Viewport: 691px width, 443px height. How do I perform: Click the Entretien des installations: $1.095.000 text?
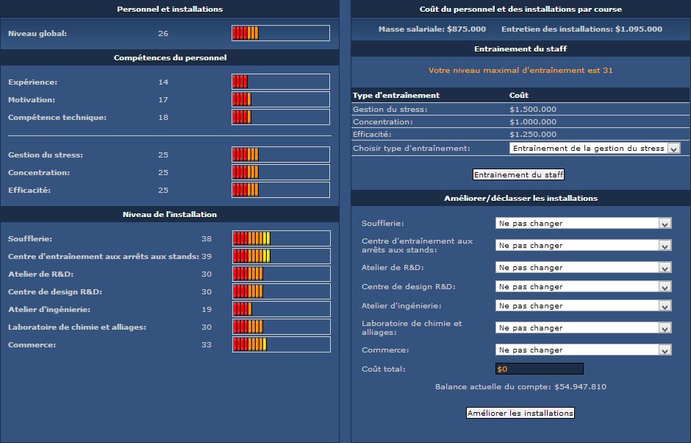[581, 29]
